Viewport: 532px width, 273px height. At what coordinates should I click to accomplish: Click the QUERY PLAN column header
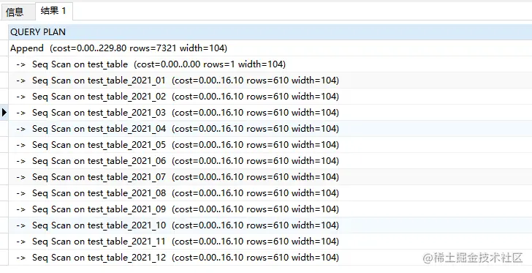(270, 32)
